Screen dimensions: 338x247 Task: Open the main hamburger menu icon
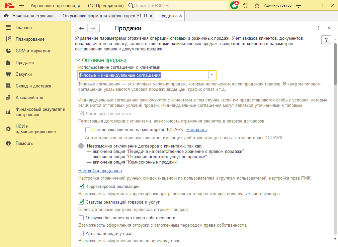[x=21, y=6]
